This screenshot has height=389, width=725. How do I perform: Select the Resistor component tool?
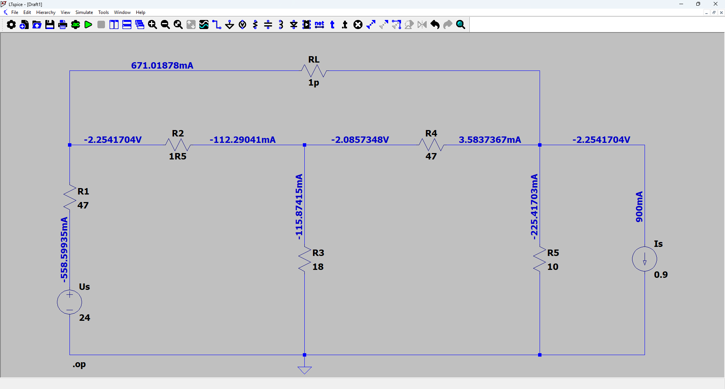coord(256,25)
